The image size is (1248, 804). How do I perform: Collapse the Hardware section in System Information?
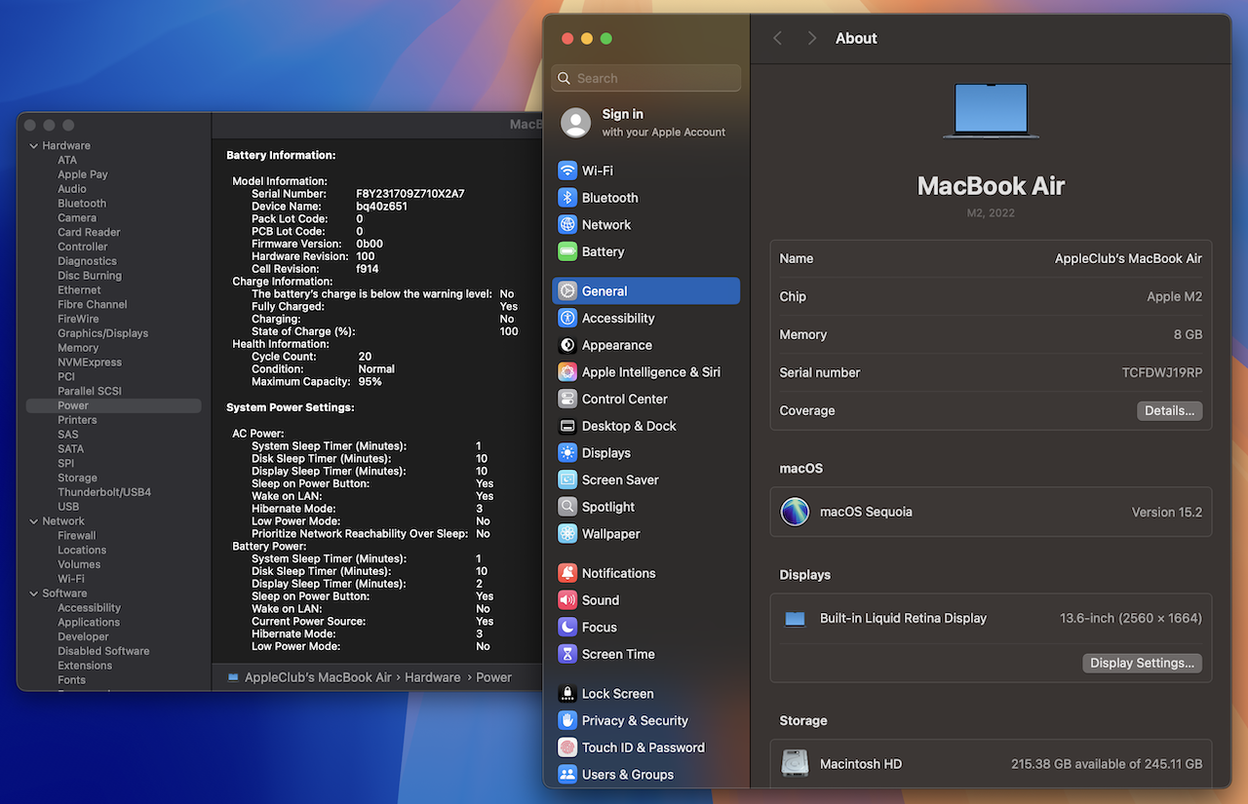[35, 146]
